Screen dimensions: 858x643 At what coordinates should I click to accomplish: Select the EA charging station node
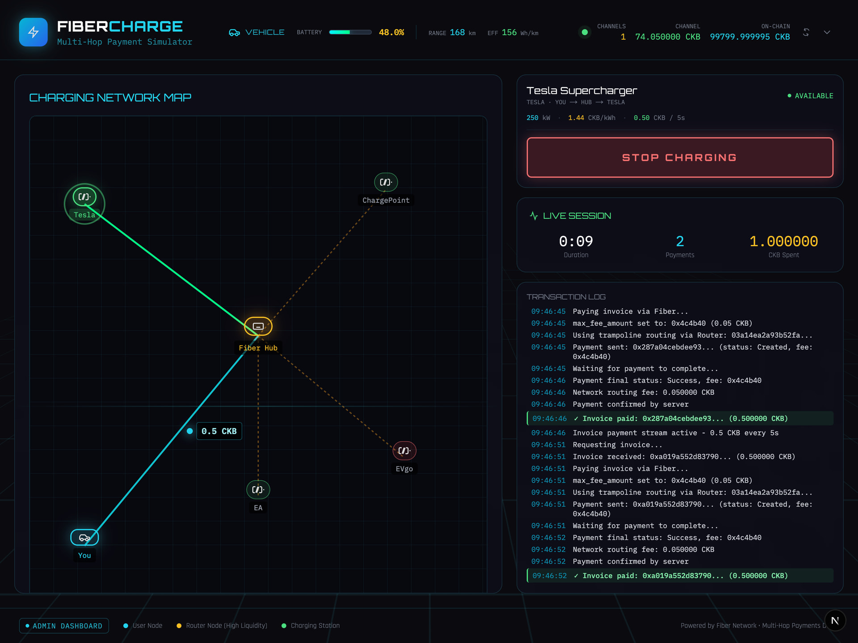[x=258, y=490]
